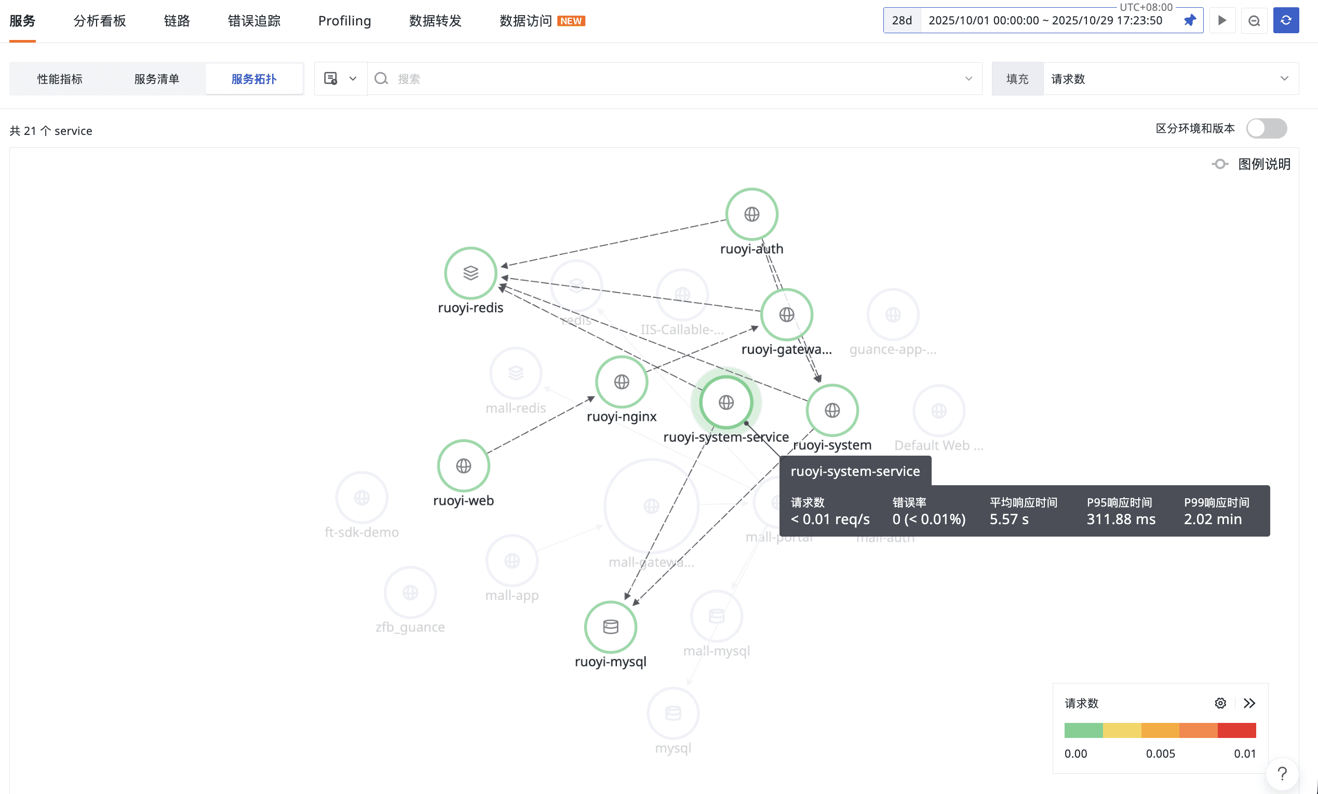Switch to the 链路 tab
This screenshot has width=1318, height=794.
pos(177,21)
